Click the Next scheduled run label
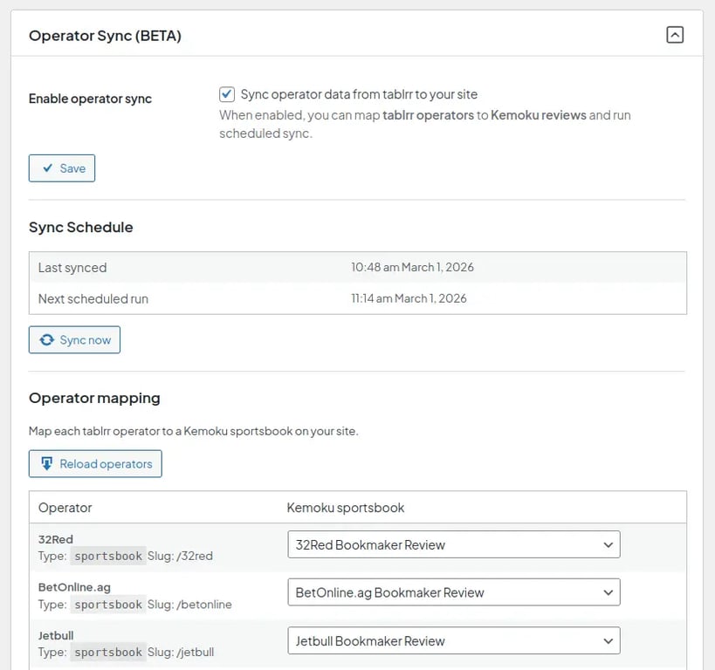Viewport: 715px width, 670px height. [93, 298]
